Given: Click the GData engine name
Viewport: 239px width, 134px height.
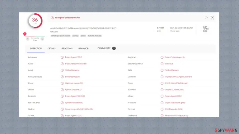Looking at the screenshot, I should 31,116.
